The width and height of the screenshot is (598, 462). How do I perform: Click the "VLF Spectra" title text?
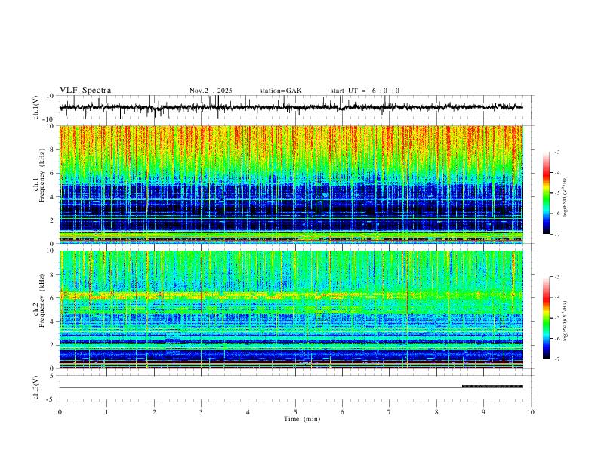point(85,91)
